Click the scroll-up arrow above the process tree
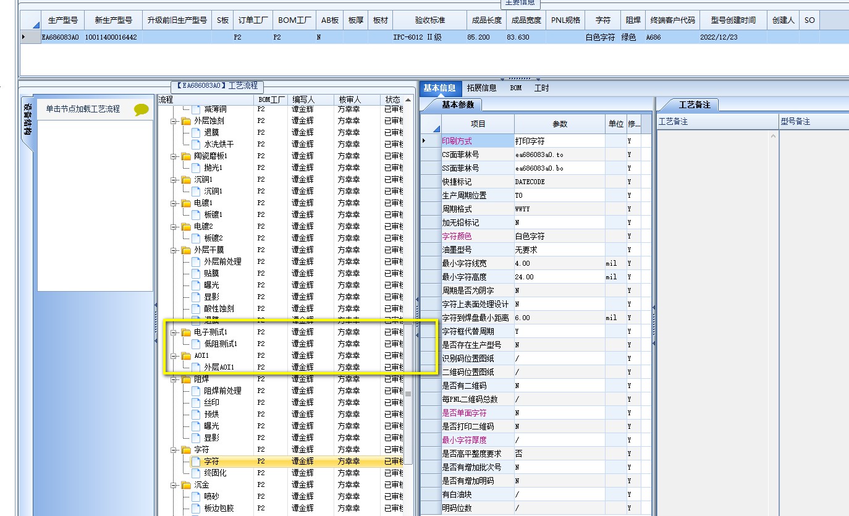The width and height of the screenshot is (849, 516). click(408, 99)
